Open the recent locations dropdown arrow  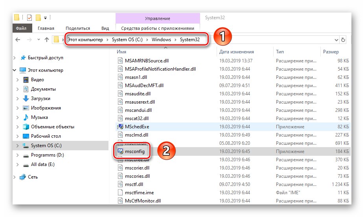(x=39, y=40)
